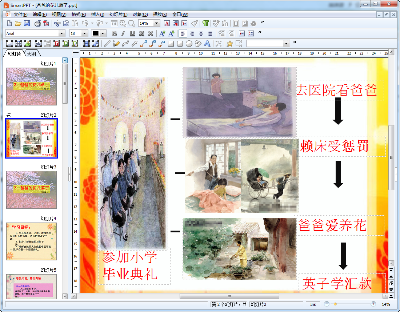The height and width of the screenshot is (312, 400).
Task: Click the zoom in plus button
Action: (373, 304)
